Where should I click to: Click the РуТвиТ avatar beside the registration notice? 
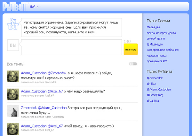(x=12, y=24)
